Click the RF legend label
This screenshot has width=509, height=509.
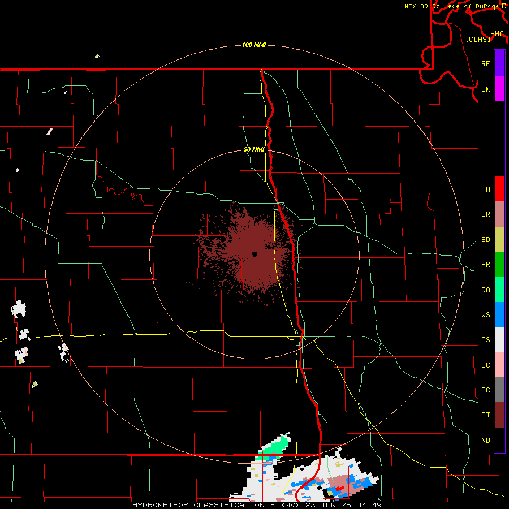tap(485, 63)
